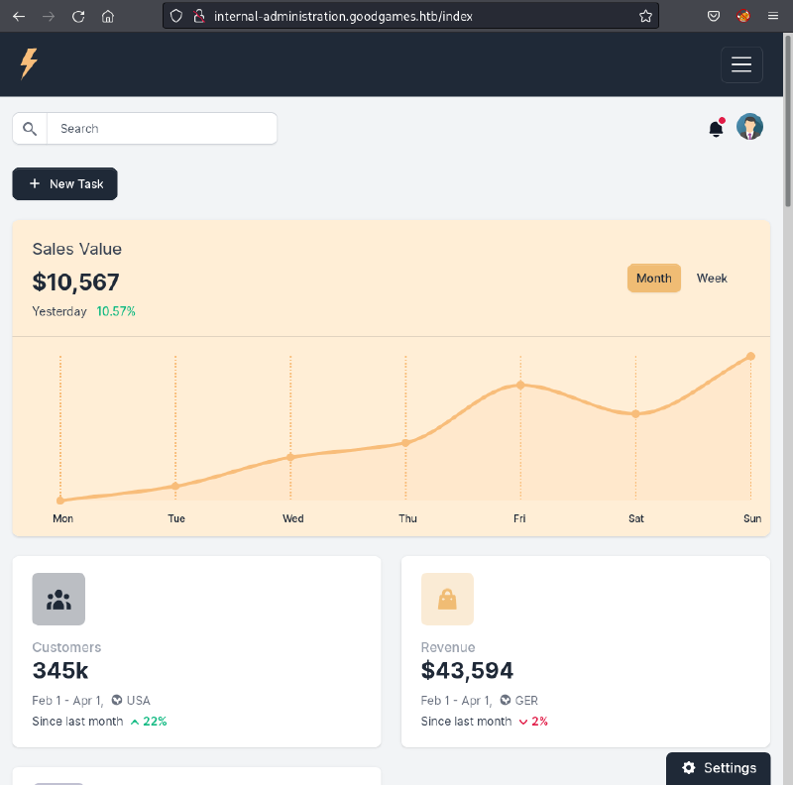Open the notifications bell
Viewport: 793px width, 785px height.
point(716,128)
